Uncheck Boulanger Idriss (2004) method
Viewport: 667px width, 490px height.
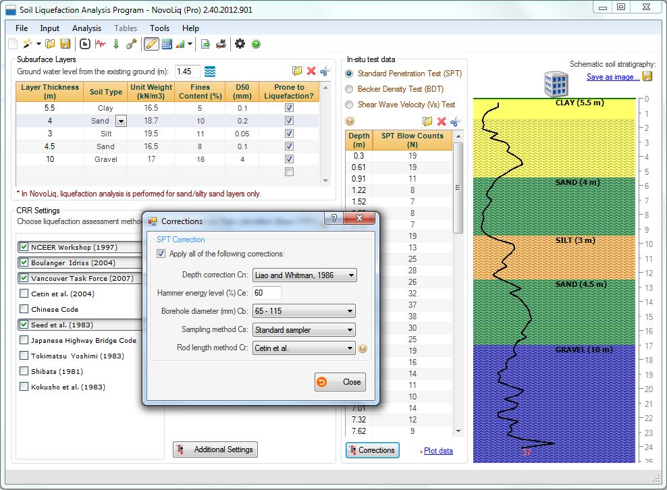[x=24, y=263]
